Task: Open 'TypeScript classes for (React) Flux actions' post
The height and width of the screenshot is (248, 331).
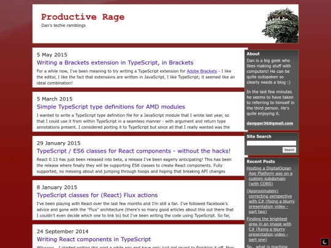Action: pyautogui.click(x=97, y=195)
